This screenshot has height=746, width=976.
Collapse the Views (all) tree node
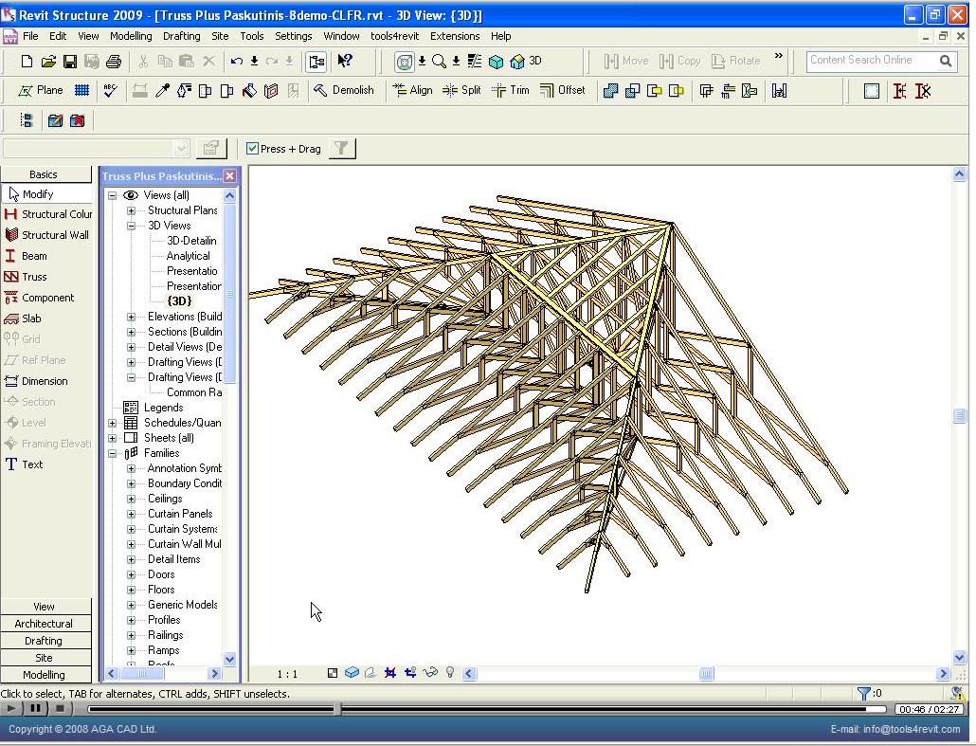click(x=113, y=195)
